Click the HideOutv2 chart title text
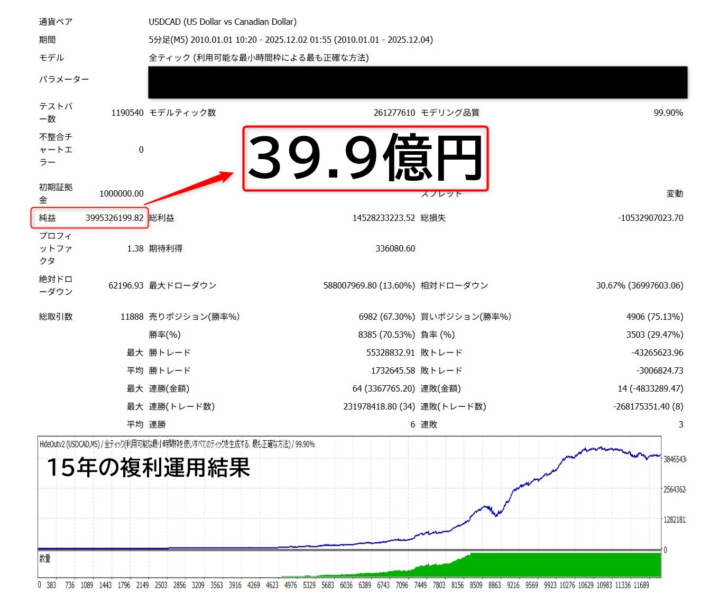Image resolution: width=719 pixels, height=594 pixels. pos(177,444)
